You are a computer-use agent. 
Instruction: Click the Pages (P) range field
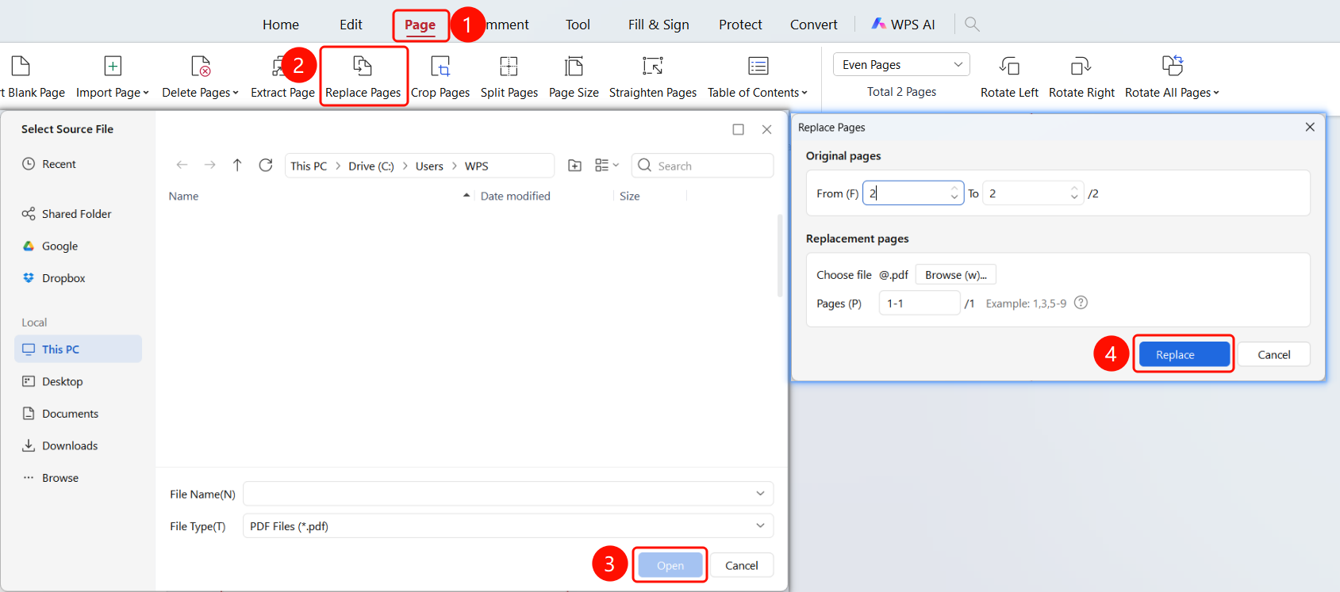click(920, 303)
